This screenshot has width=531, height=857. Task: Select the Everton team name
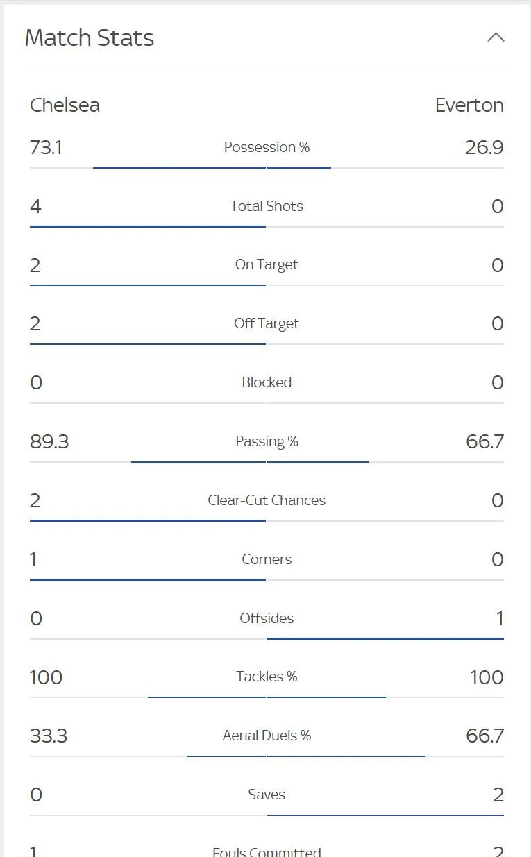click(x=469, y=105)
